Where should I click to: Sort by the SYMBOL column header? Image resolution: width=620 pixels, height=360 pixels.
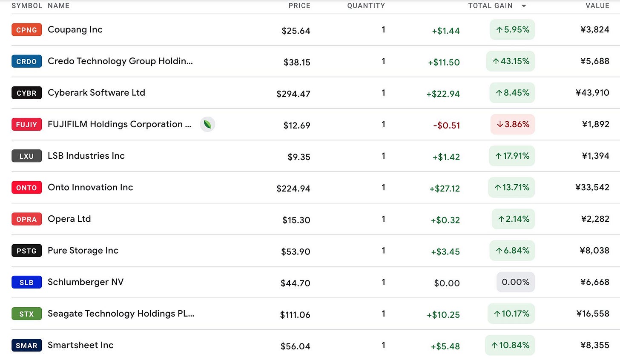(x=27, y=6)
